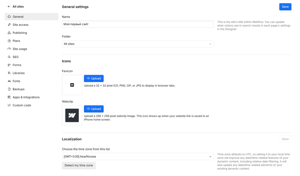Click the Backups restore icon

coord(9,89)
